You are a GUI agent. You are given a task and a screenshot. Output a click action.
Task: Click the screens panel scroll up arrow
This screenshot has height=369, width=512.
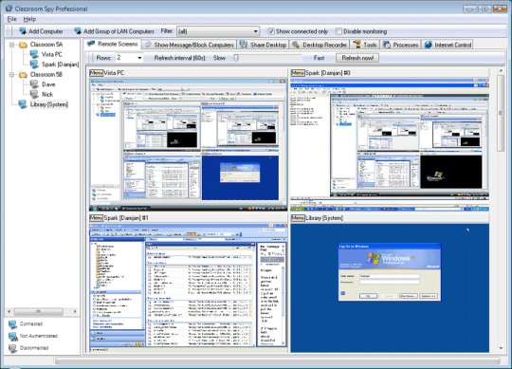pos(501,71)
